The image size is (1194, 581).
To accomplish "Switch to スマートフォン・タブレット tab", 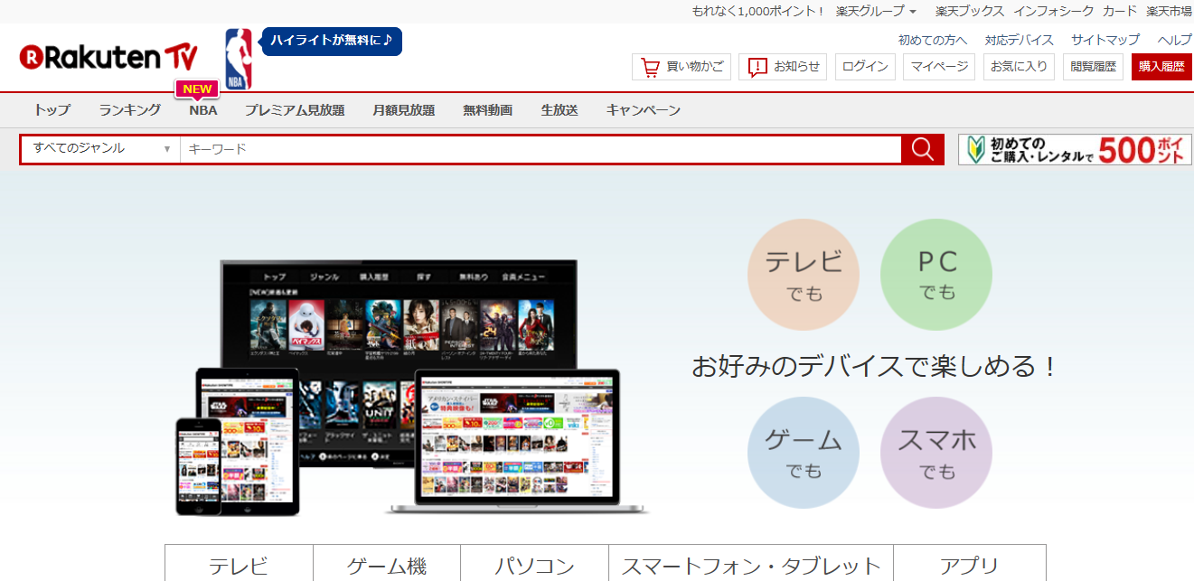I will (751, 564).
